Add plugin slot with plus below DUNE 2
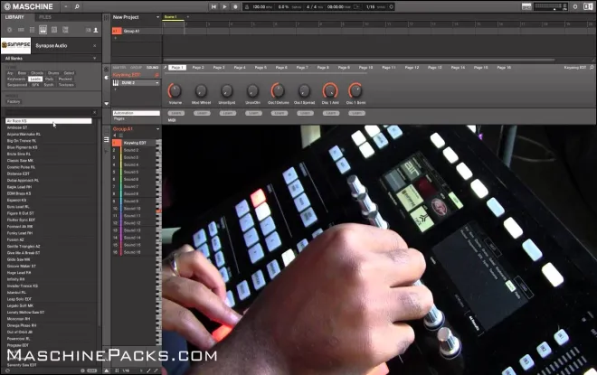 click(x=116, y=89)
